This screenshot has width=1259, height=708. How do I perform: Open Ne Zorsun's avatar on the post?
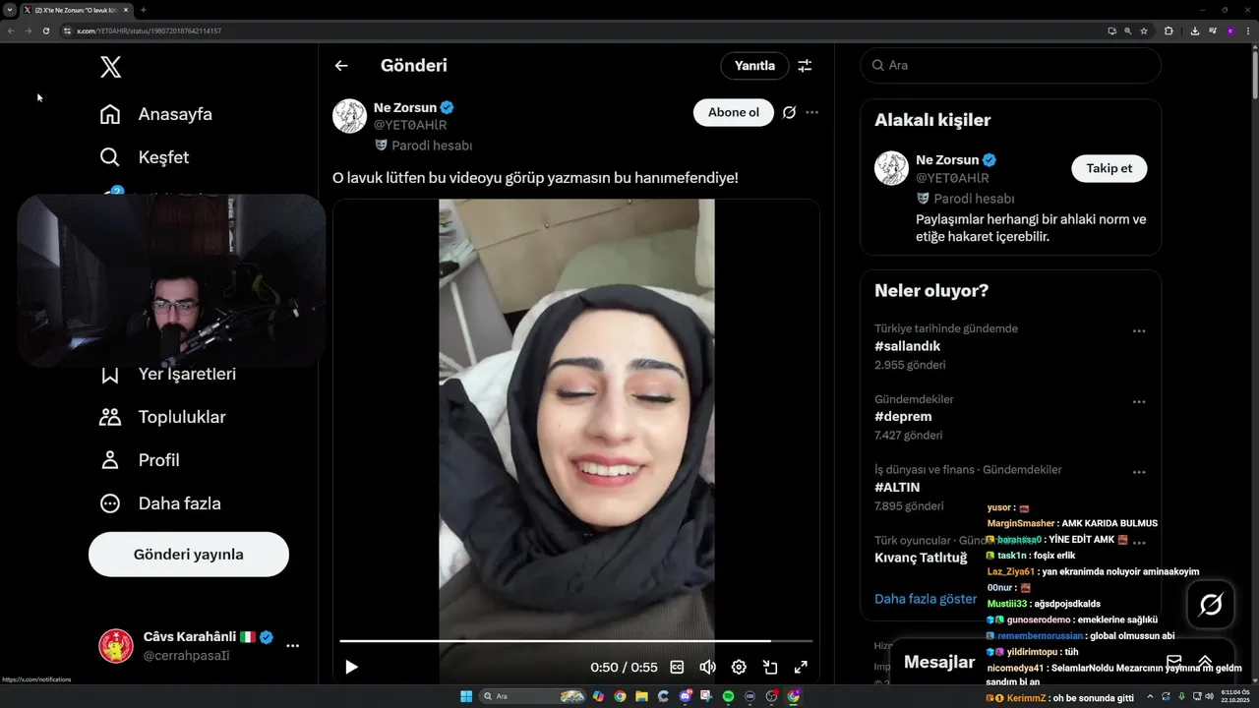coord(349,116)
